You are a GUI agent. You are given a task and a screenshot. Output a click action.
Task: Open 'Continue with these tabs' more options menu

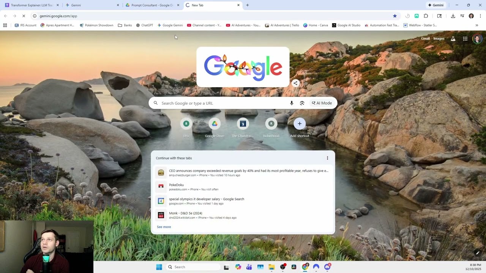point(327,158)
